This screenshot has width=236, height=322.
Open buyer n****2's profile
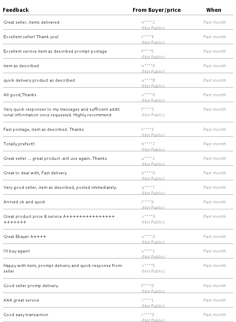pos(148,22)
